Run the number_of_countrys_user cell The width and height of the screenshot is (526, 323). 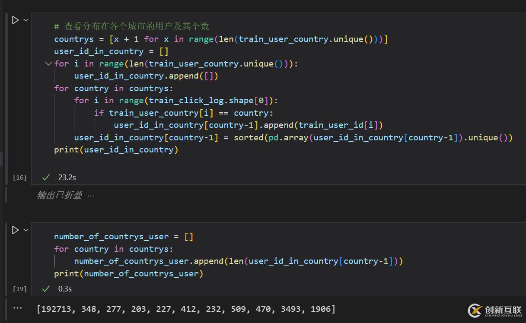coord(16,230)
